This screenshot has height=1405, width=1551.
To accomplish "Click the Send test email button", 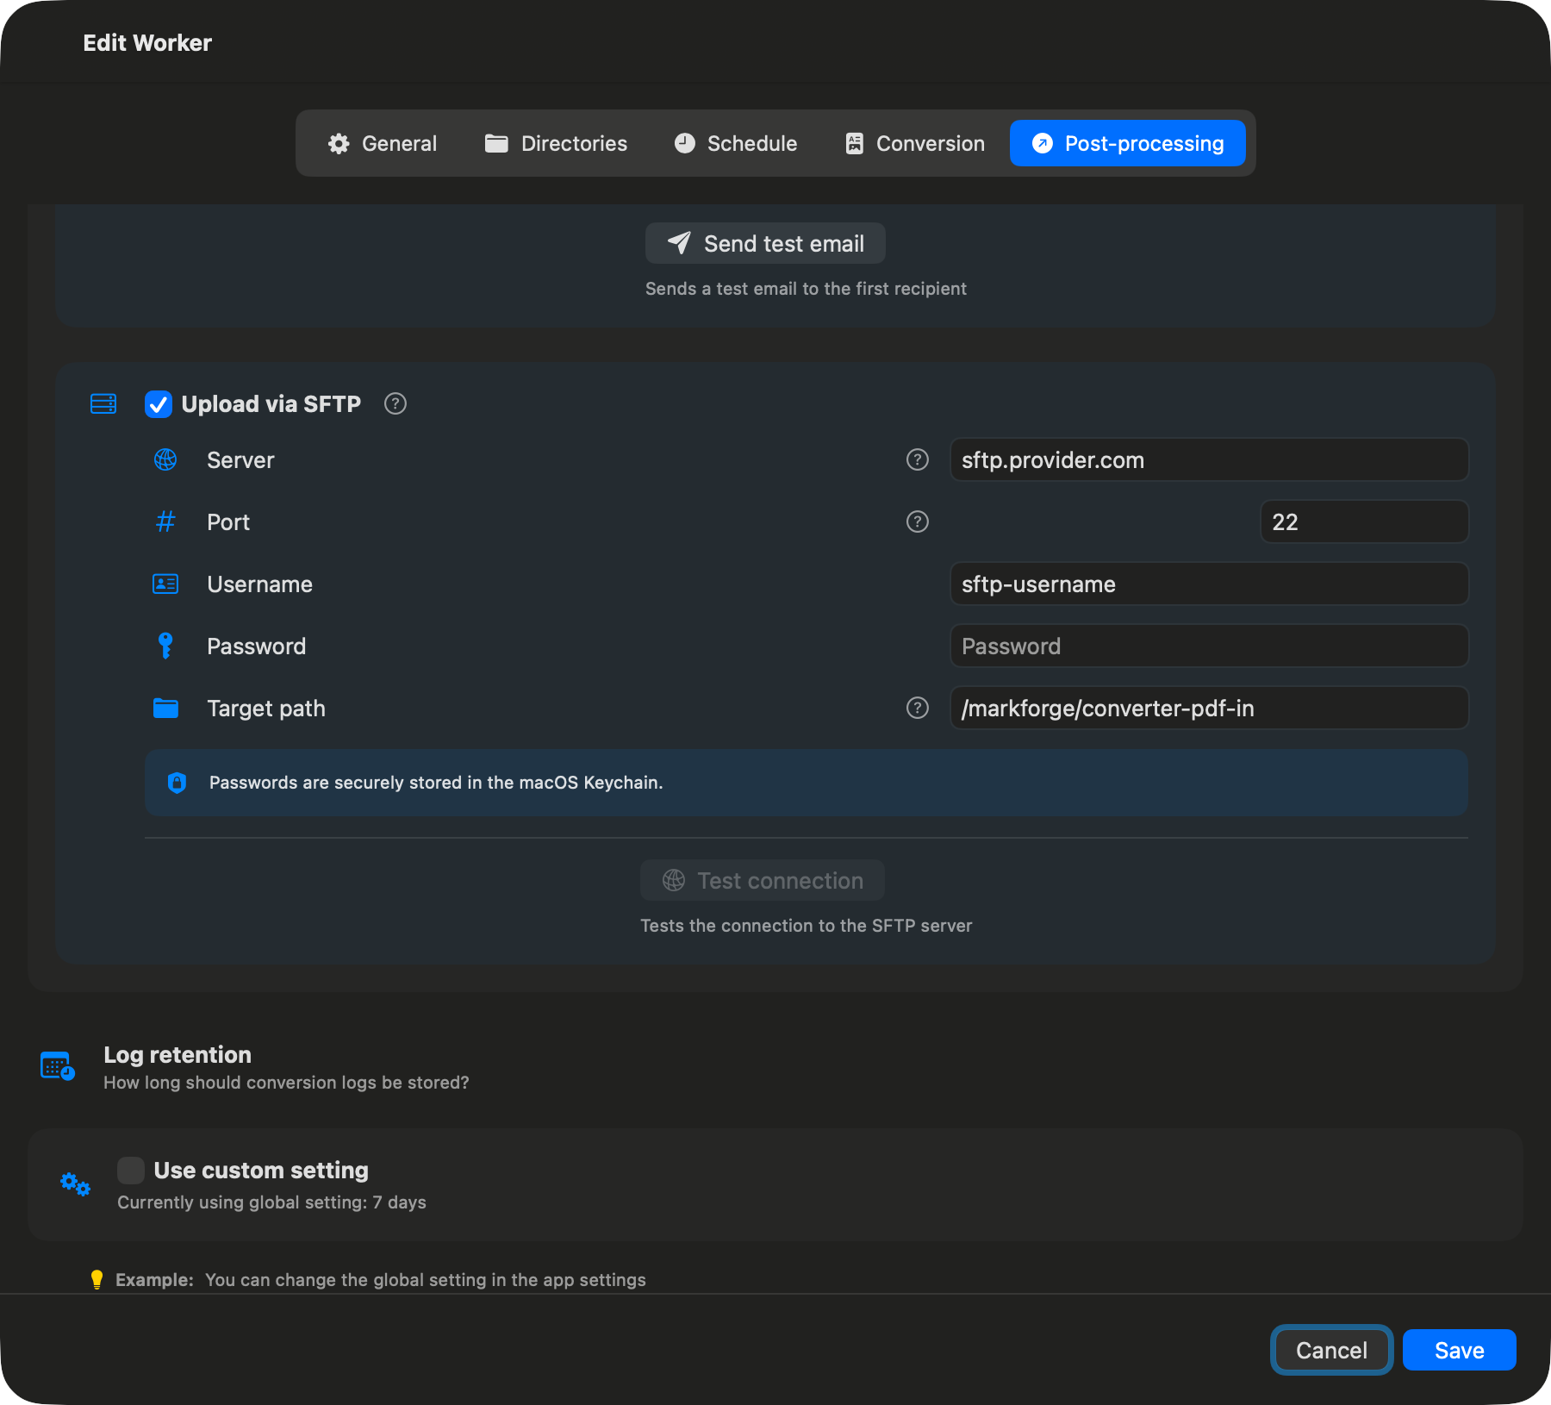I will pyautogui.click(x=765, y=244).
